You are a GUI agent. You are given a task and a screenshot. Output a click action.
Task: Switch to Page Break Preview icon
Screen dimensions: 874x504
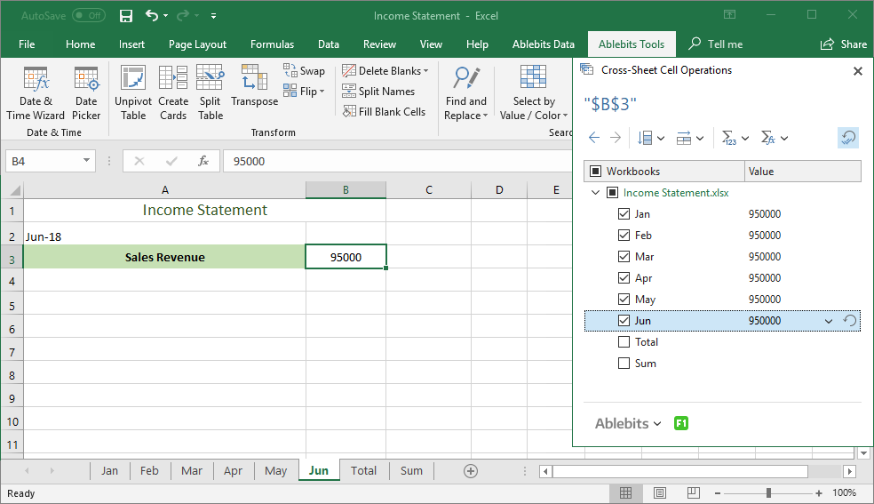pyautogui.click(x=694, y=492)
